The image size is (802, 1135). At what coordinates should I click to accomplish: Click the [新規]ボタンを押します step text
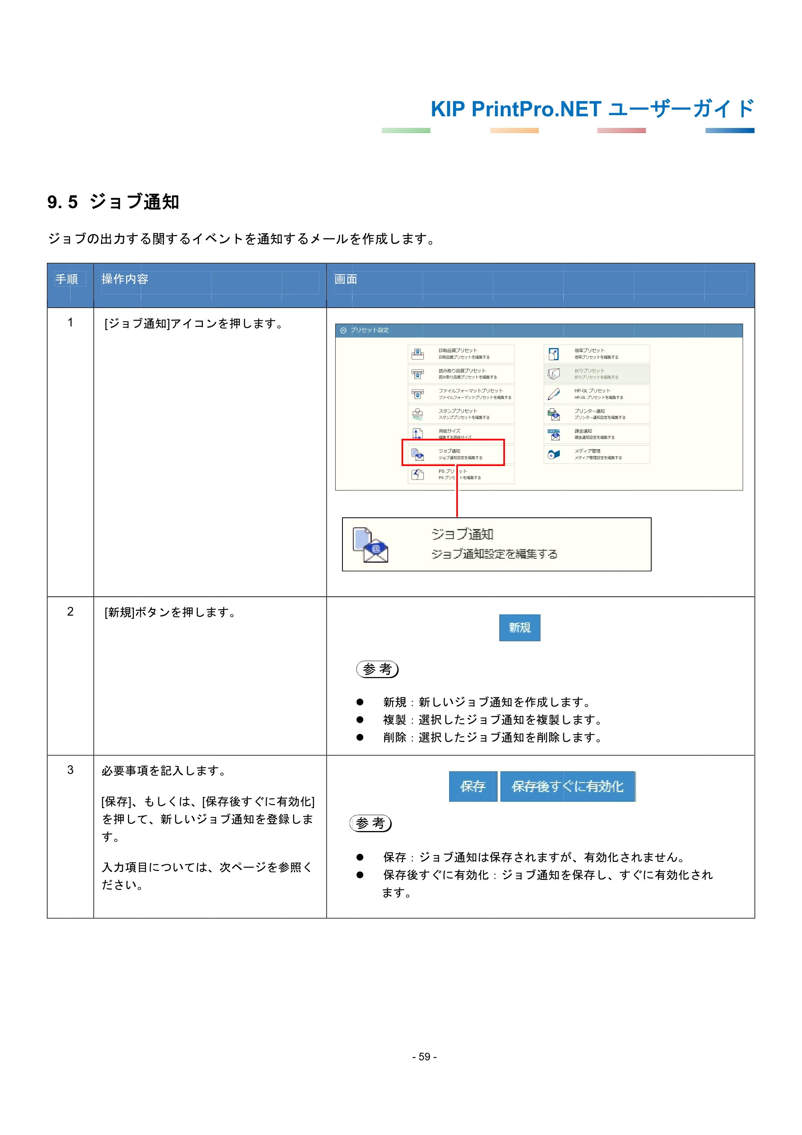[170, 612]
